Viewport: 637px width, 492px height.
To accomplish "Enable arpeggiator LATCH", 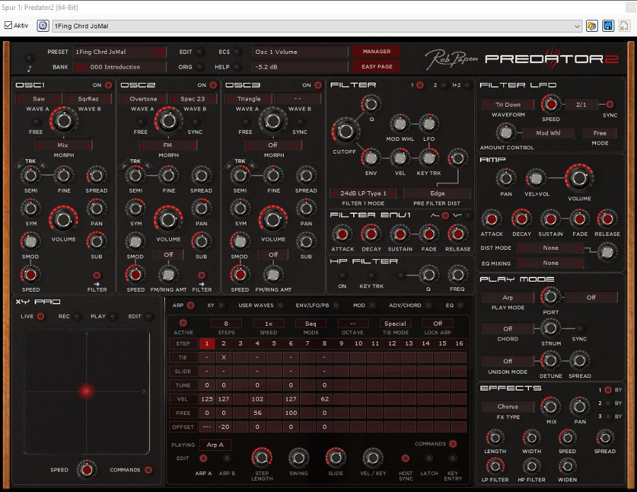I will [x=429, y=458].
